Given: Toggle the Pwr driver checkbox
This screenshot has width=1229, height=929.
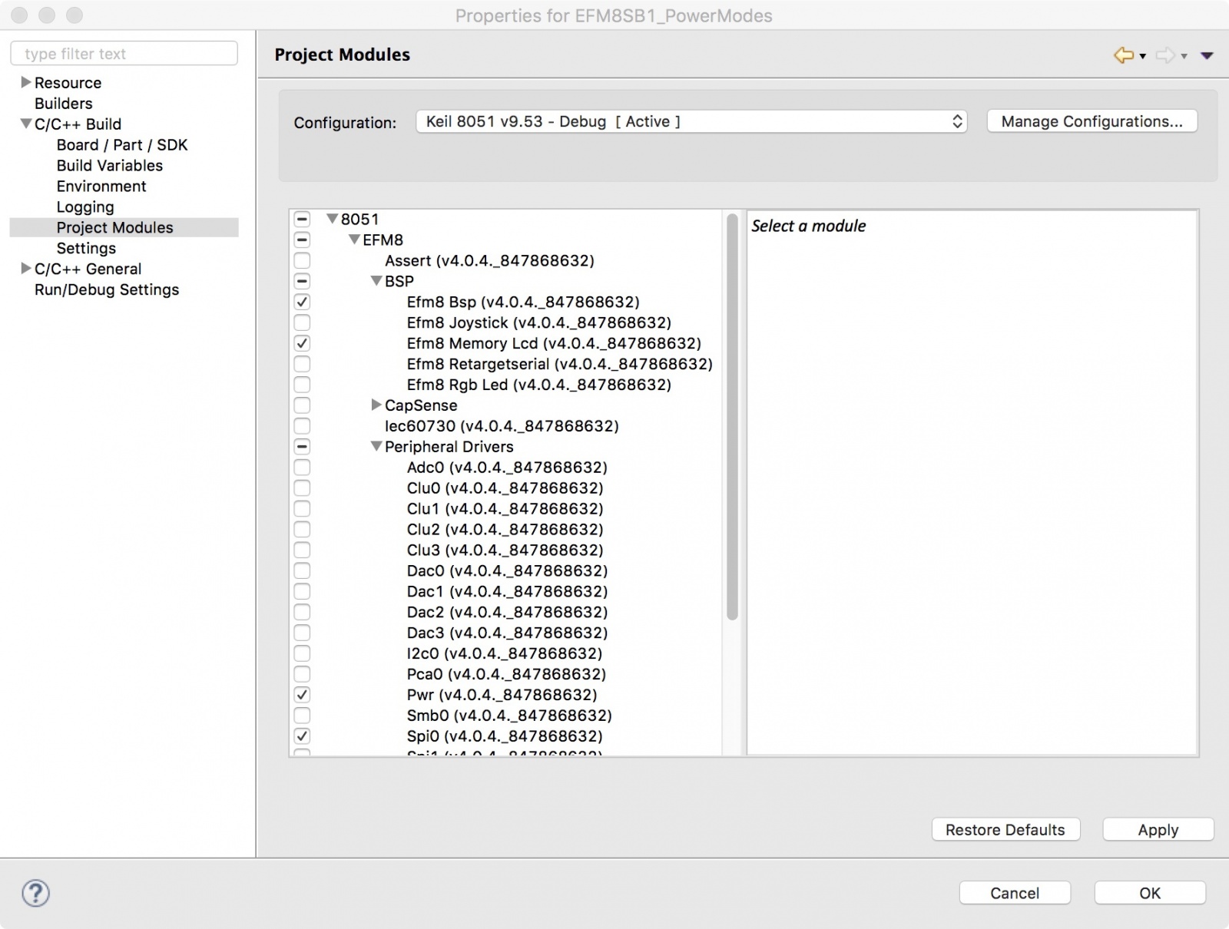Looking at the screenshot, I should pos(302,695).
